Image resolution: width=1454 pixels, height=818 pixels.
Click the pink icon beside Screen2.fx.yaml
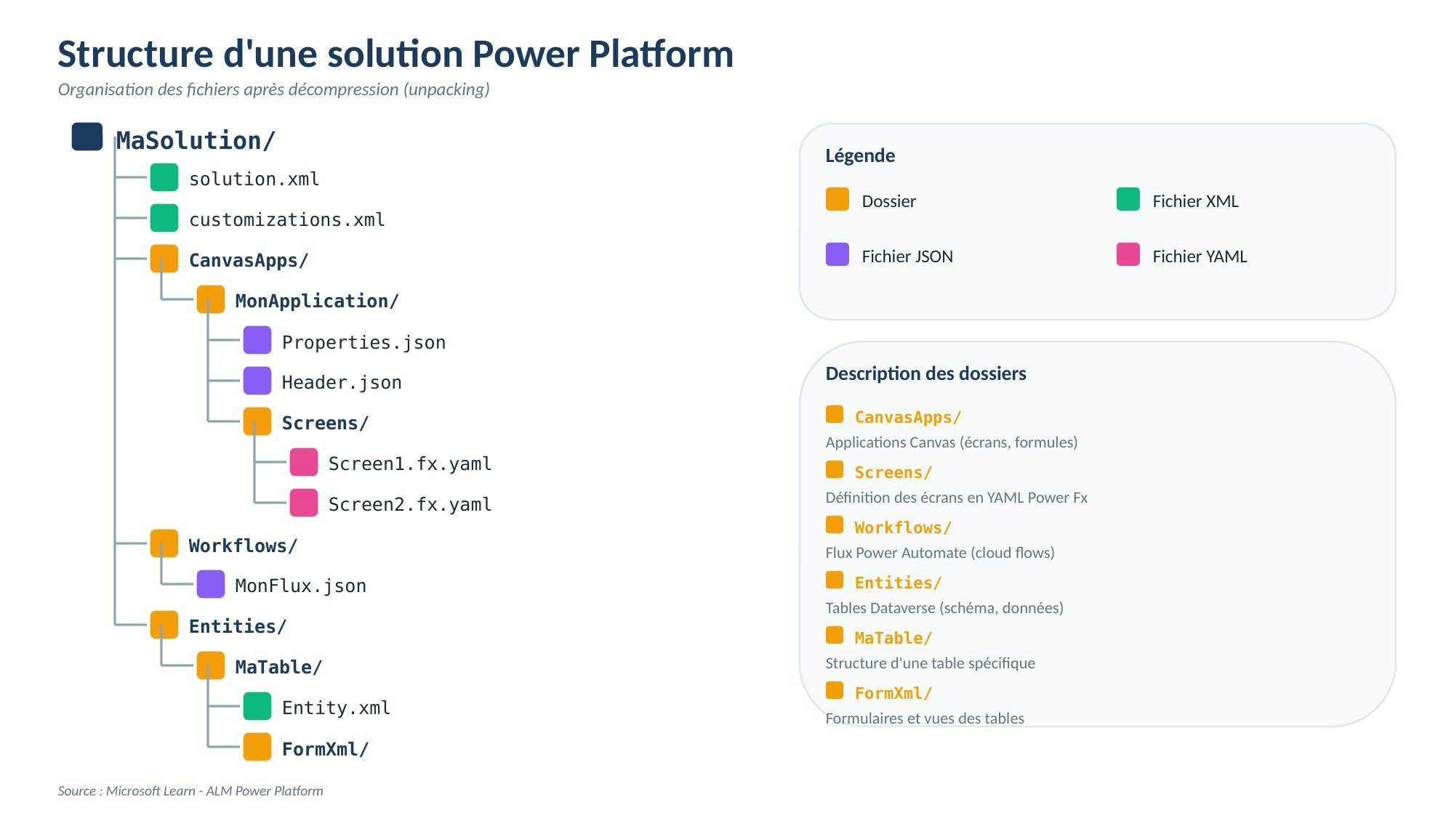[304, 503]
